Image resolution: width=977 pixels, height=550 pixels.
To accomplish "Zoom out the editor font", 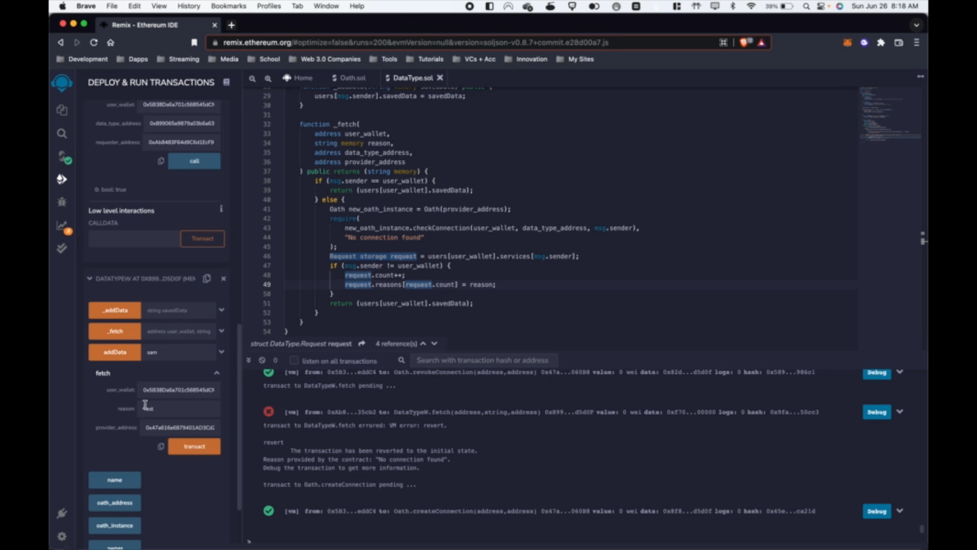I will click(252, 78).
